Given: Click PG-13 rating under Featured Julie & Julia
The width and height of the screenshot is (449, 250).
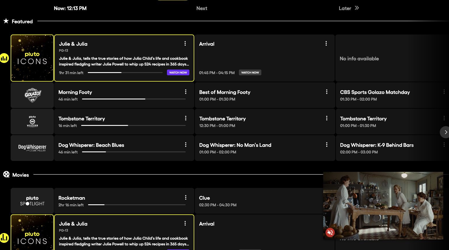Looking at the screenshot, I should click(64, 51).
